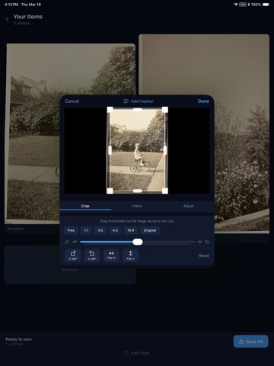The height and width of the screenshot is (366, 274).
Task: Click the rotation slider track near -45°
Action: (x=84, y=242)
